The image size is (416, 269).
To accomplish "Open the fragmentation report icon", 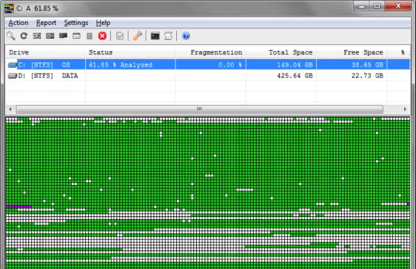I will tap(120, 36).
